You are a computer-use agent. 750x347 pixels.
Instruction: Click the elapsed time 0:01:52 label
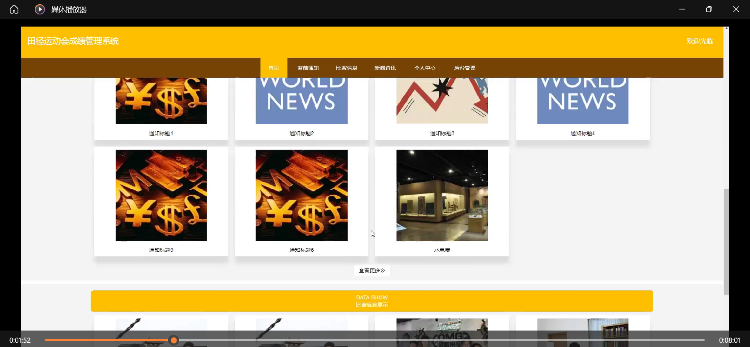click(20, 340)
